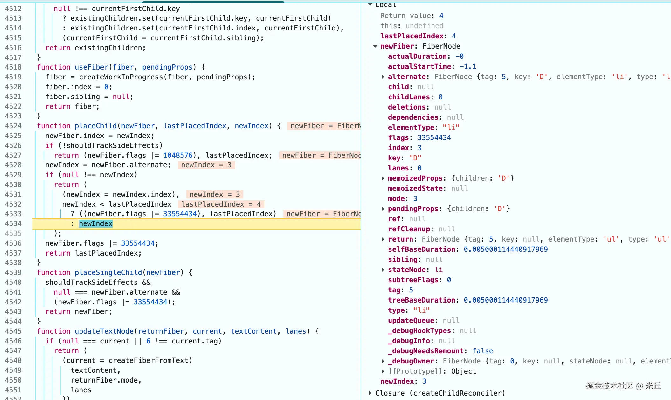Click the inline value 'lastPlacedIndex = 4'

click(x=221, y=204)
